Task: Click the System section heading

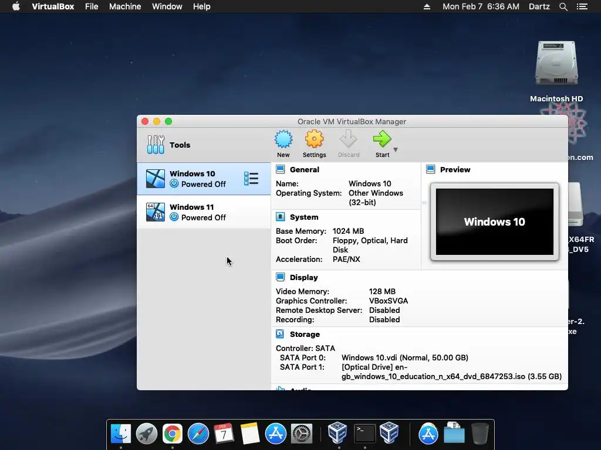Action: click(x=304, y=217)
